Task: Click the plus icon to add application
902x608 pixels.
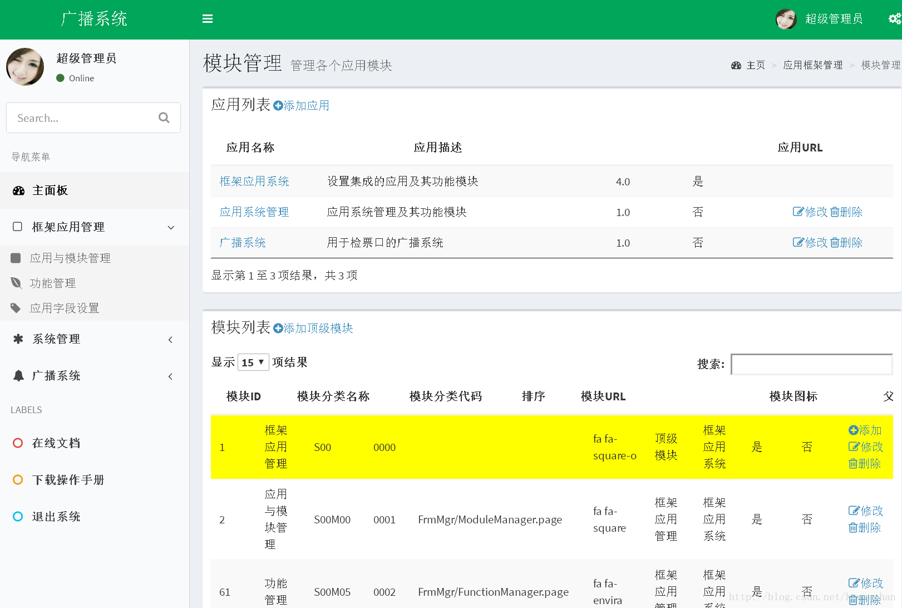Action: [278, 106]
